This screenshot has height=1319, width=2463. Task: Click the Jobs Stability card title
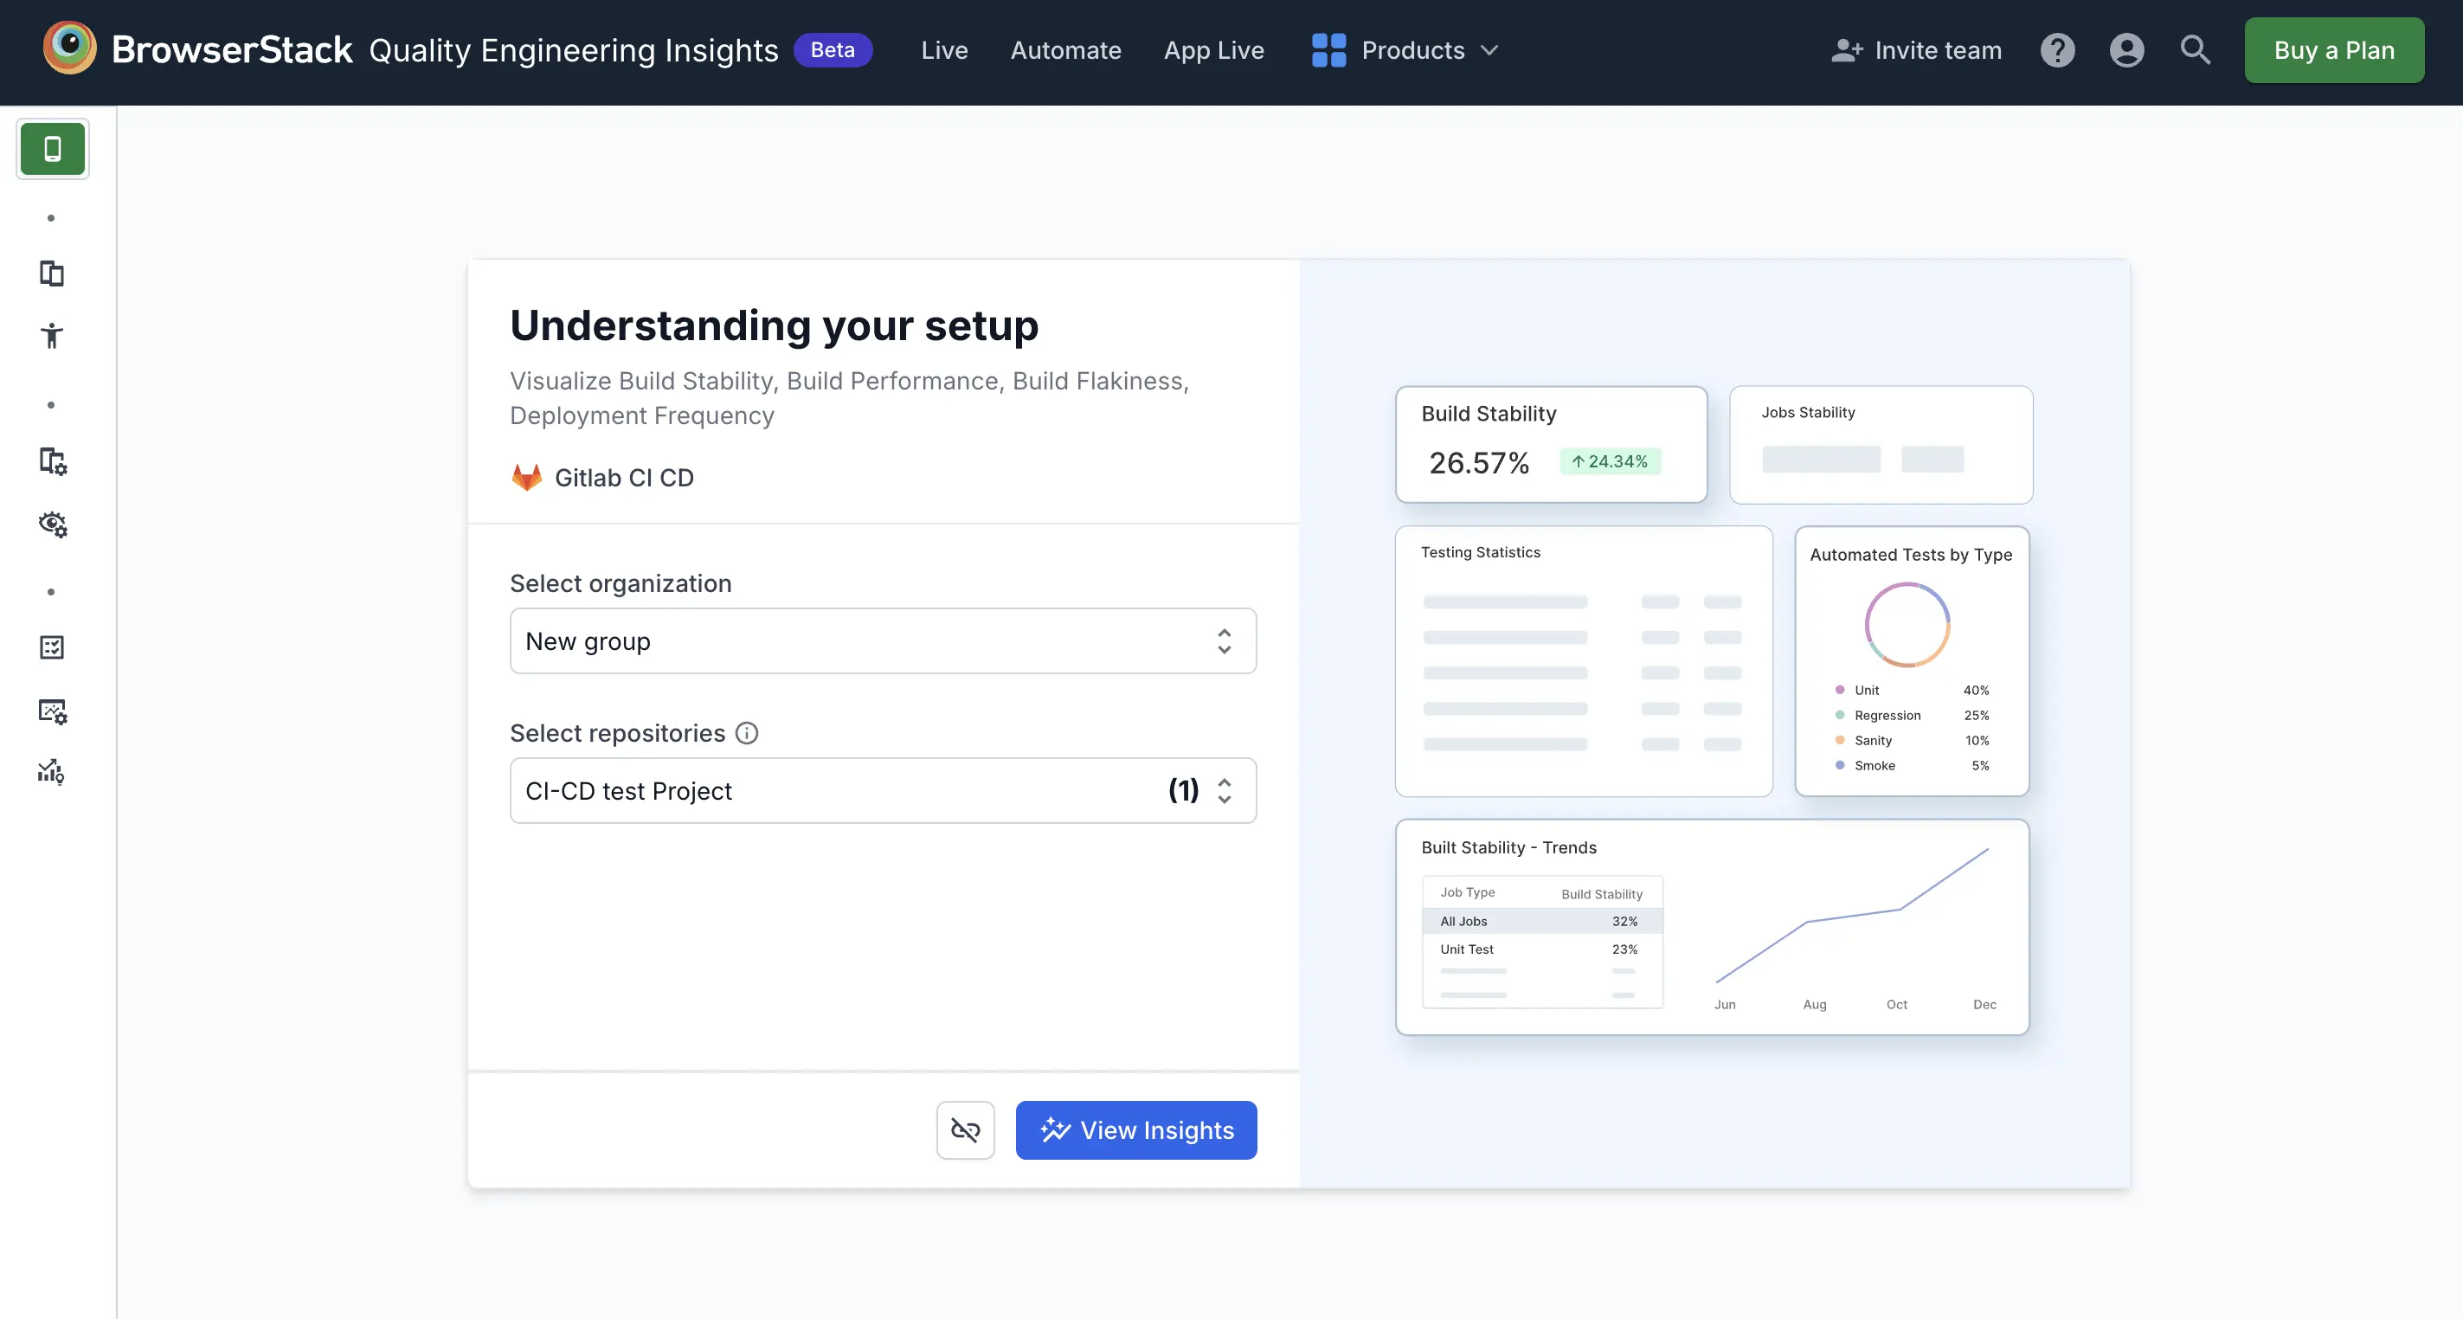(x=1808, y=412)
